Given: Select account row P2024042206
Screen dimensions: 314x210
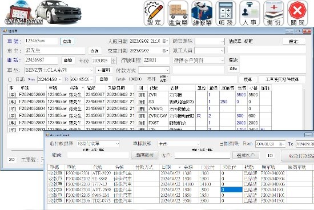Looking at the screenshot, I should 180,200.
